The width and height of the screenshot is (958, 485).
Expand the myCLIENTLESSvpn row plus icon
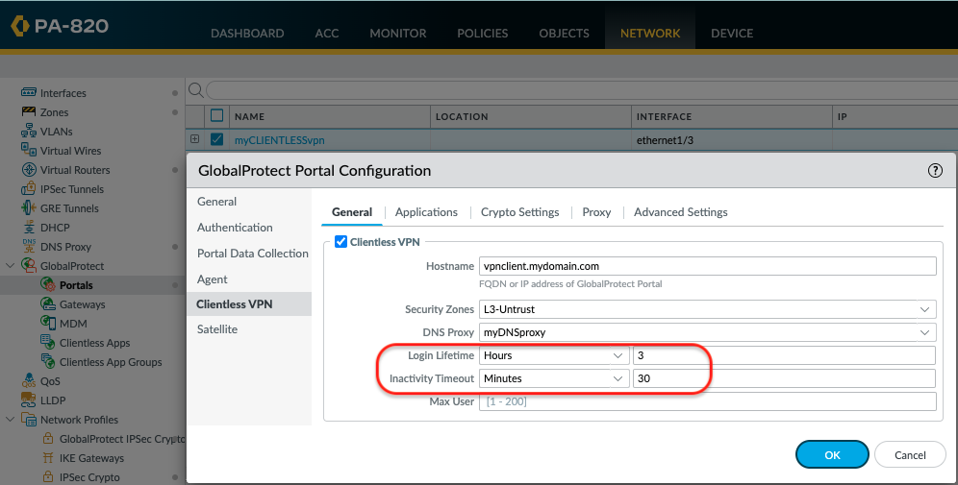pyautogui.click(x=195, y=139)
